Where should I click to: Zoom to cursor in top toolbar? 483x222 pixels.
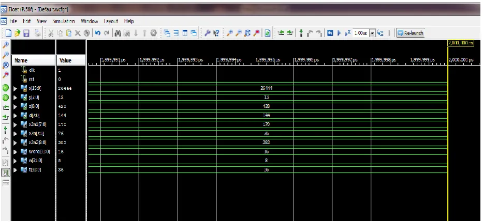click(x=256, y=33)
